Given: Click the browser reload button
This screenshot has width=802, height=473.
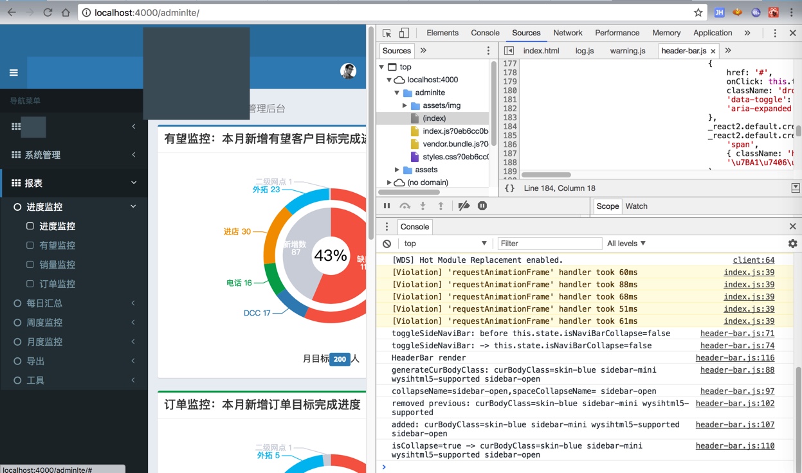Looking at the screenshot, I should point(48,12).
